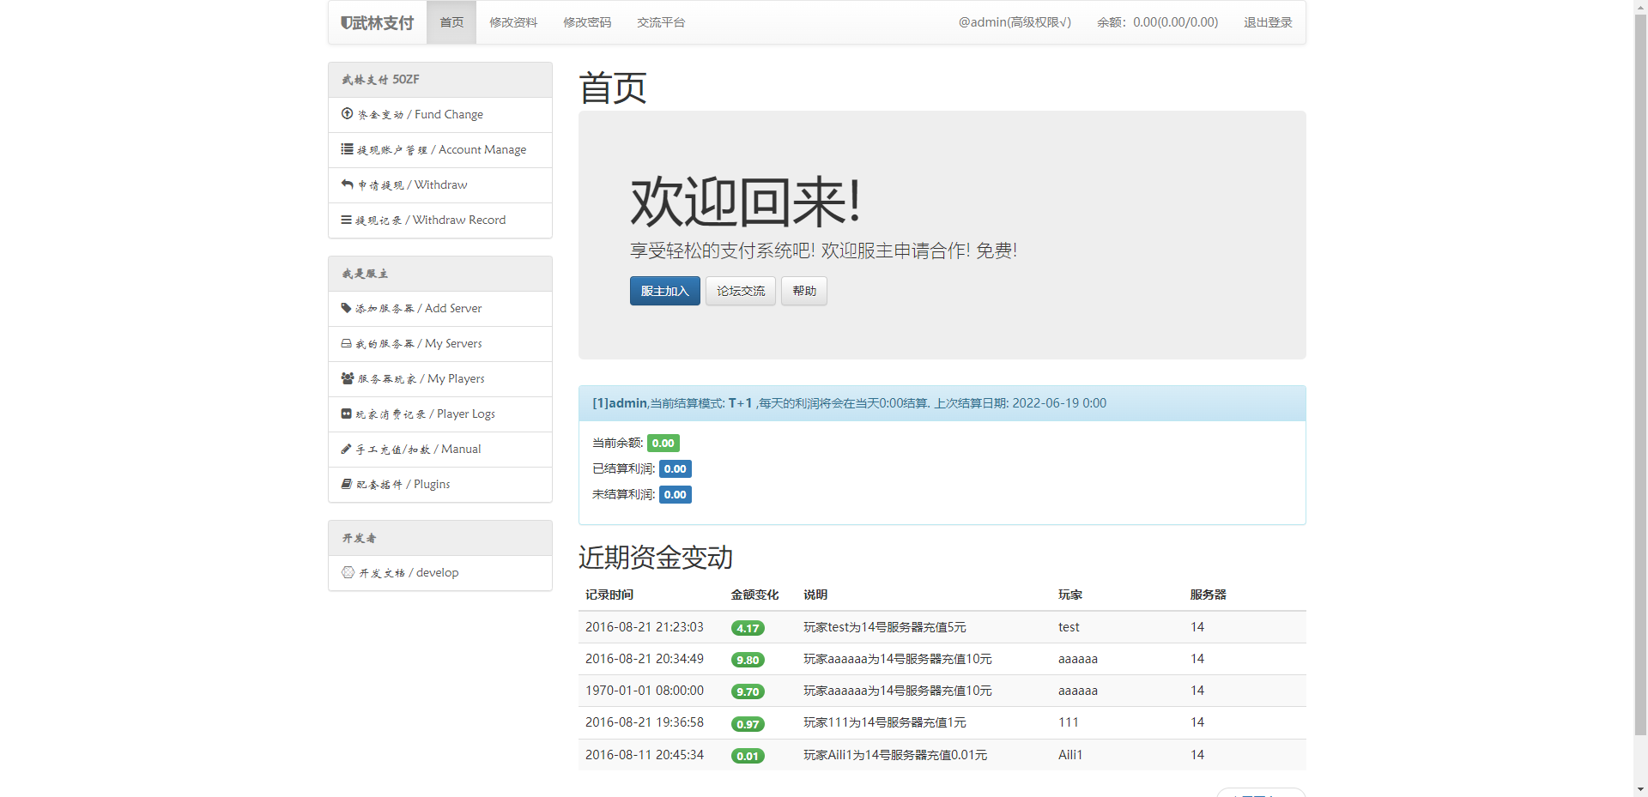Viewport: 1648px width, 797px height.
Task: Click the Fund Change upload icon
Action: point(347,113)
